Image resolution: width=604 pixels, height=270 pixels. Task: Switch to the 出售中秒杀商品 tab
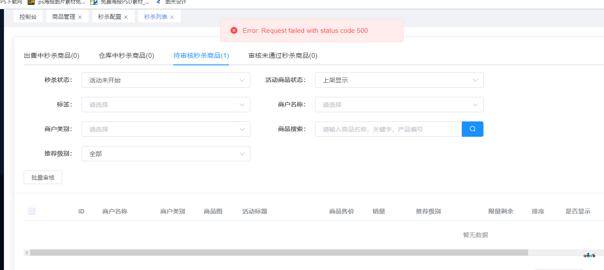click(x=51, y=56)
